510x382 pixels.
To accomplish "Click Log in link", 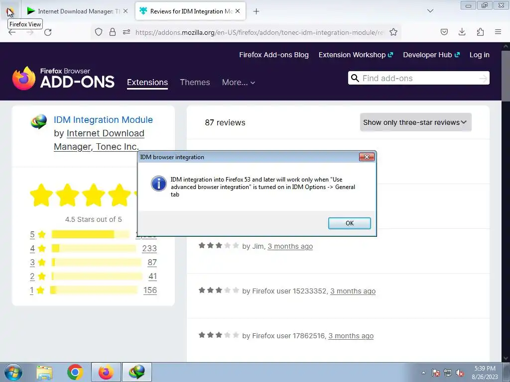I will coord(480,55).
